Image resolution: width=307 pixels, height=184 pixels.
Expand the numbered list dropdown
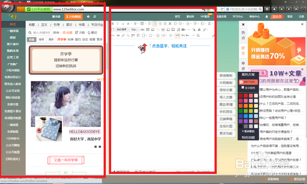166,36
